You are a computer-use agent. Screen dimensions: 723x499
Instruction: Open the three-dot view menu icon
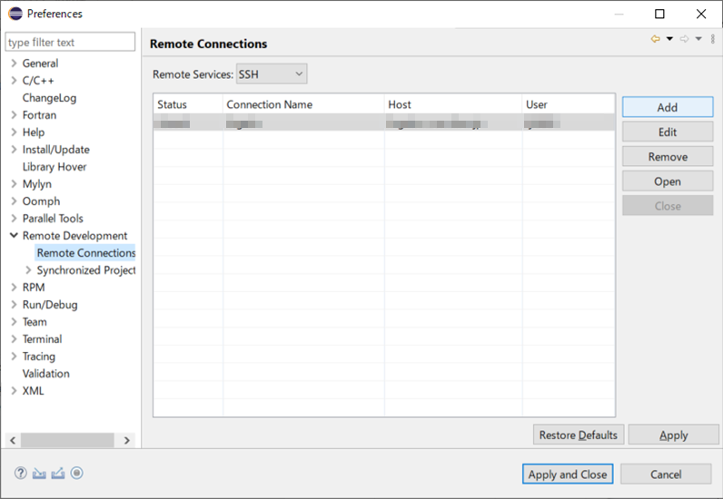tap(712, 39)
